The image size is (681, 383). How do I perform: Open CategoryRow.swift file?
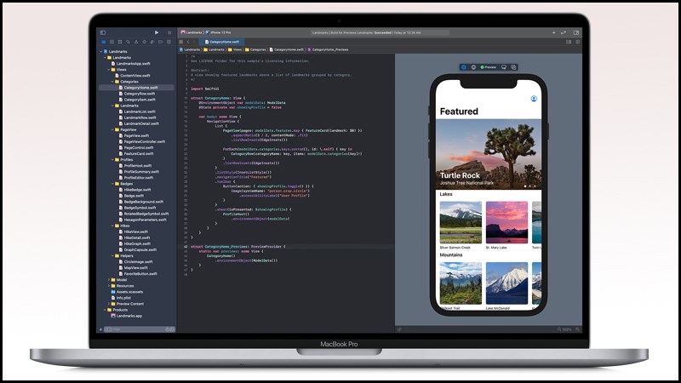(137, 94)
